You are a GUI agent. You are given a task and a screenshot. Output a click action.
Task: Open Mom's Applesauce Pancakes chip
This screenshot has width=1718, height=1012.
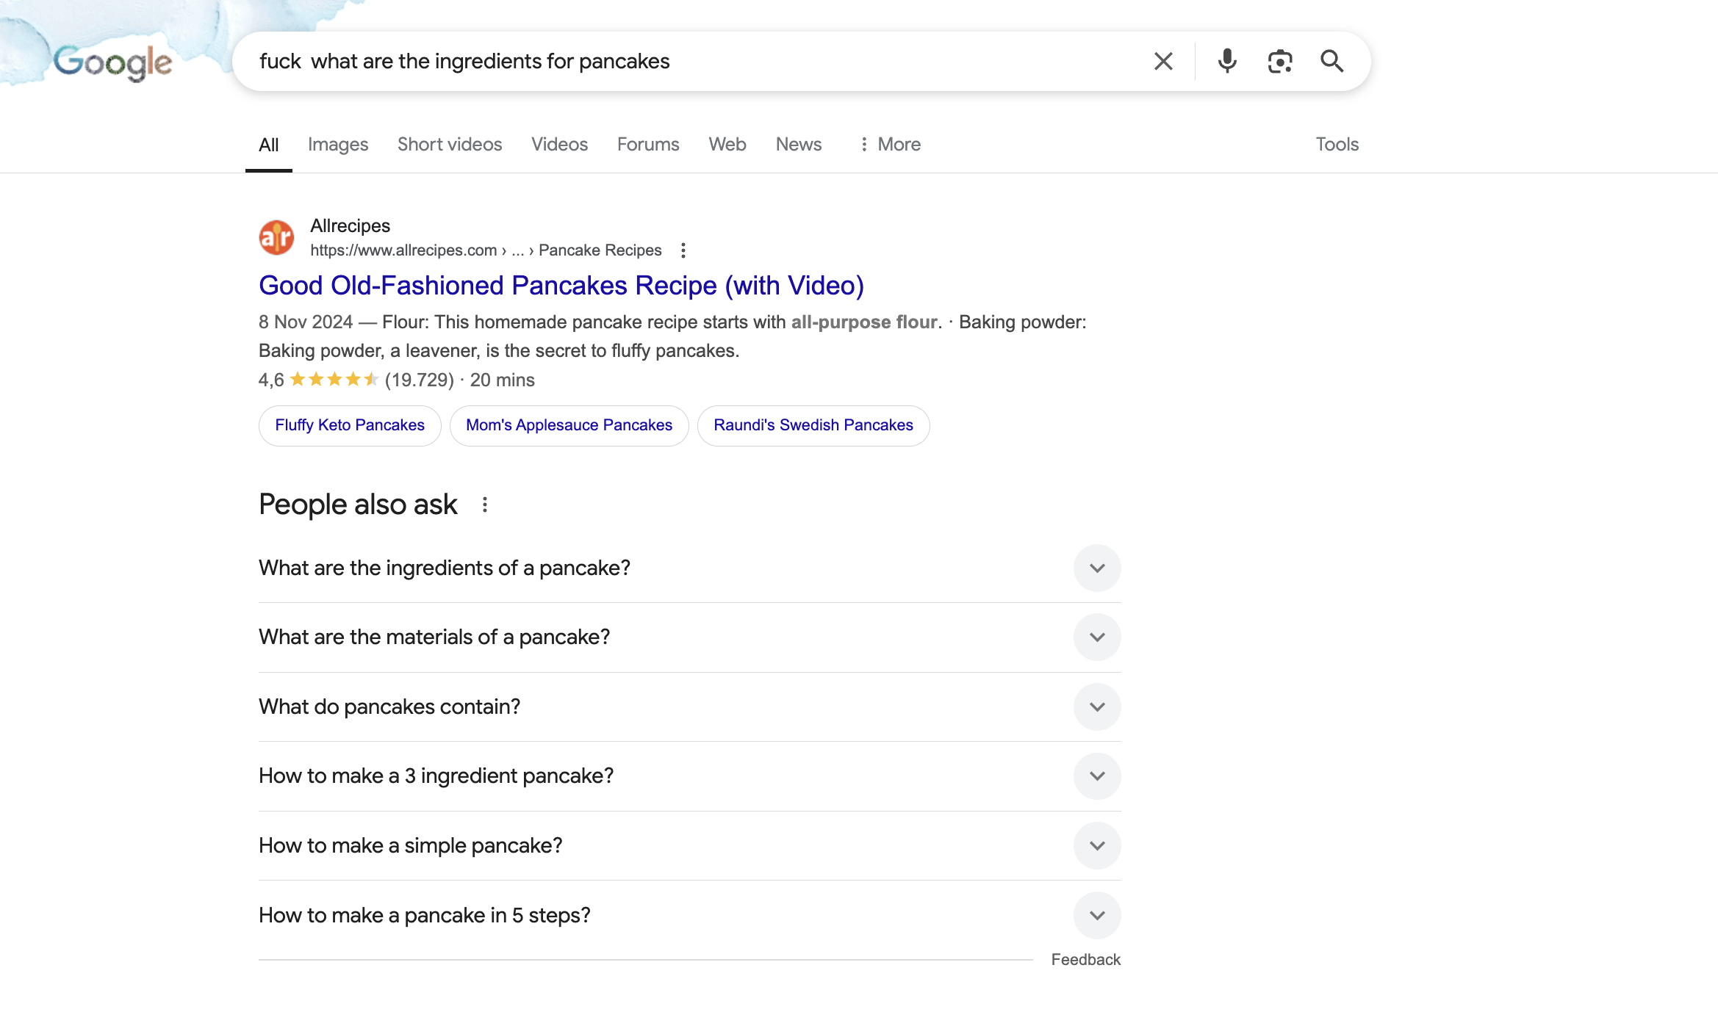pyautogui.click(x=569, y=425)
